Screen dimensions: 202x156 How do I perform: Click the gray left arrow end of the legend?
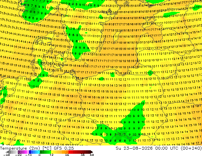tap(7, 152)
